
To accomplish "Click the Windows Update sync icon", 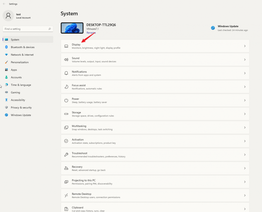I will coord(213,28).
